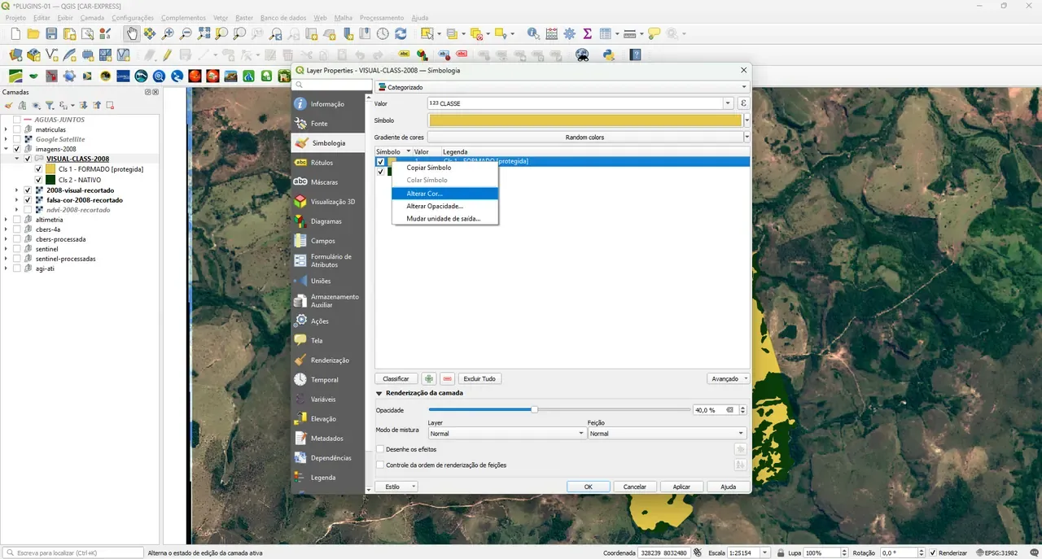Select the Identify Features tool
Screen dimensions: 1042x559
[x=533, y=34]
